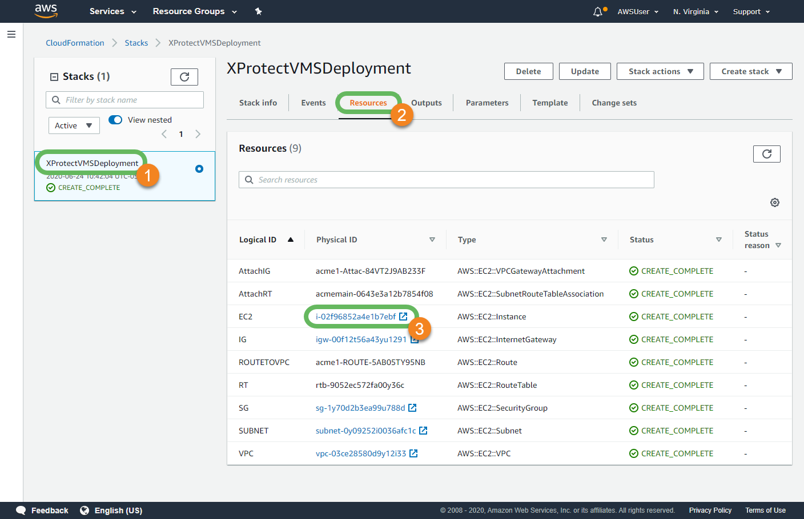Toggle the View nested switch
The width and height of the screenshot is (804, 519).
[115, 120]
